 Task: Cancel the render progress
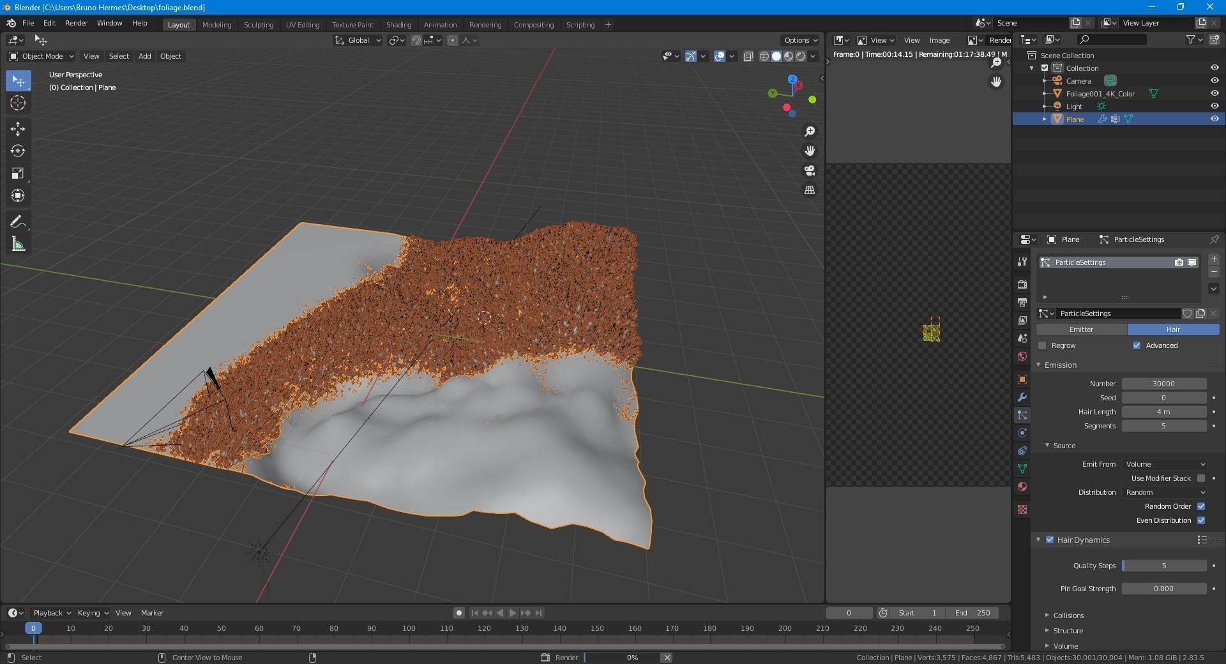point(667,658)
